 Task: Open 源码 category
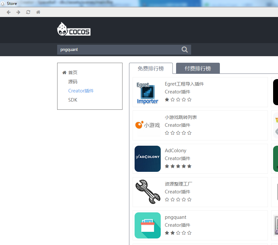tap(73, 82)
